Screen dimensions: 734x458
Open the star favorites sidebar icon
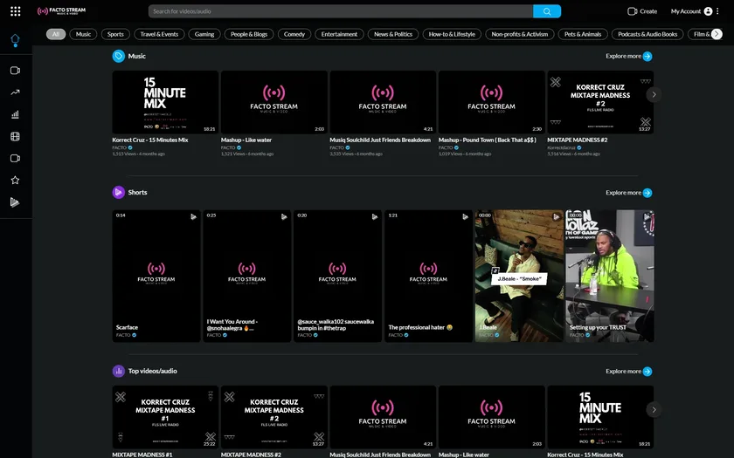15,180
